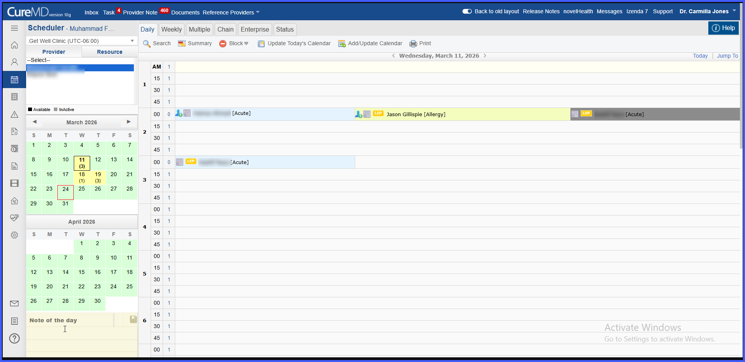745x362 pixels.
Task: Save the Note of the day
Action: pyautogui.click(x=133, y=319)
